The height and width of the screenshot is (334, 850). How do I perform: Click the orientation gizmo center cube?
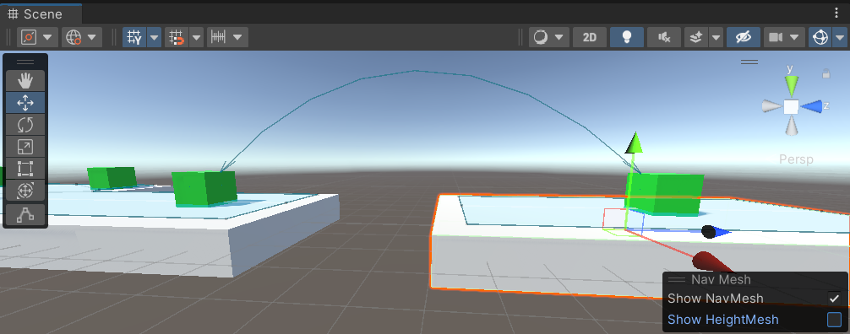click(x=791, y=106)
